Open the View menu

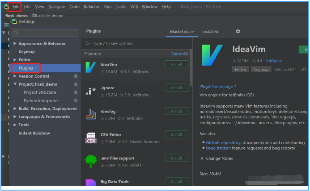(39, 7)
